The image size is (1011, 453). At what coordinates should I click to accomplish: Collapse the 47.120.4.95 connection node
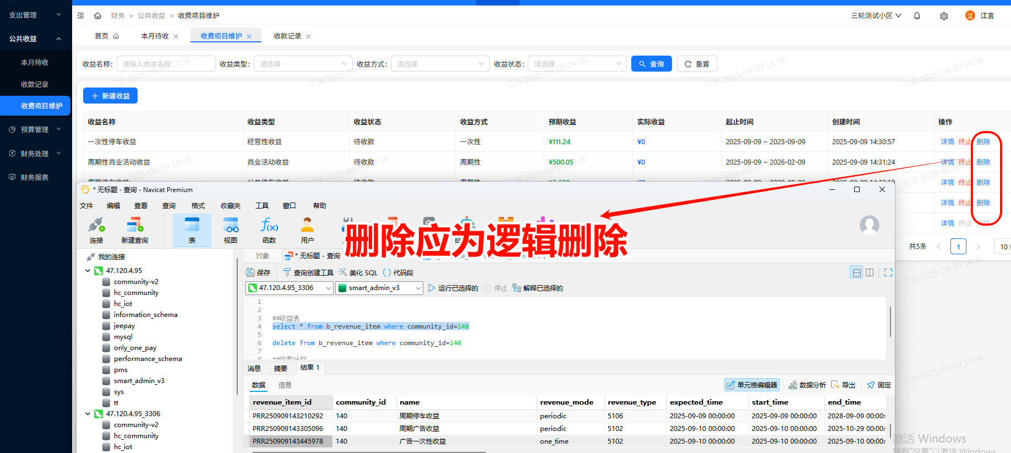88,271
